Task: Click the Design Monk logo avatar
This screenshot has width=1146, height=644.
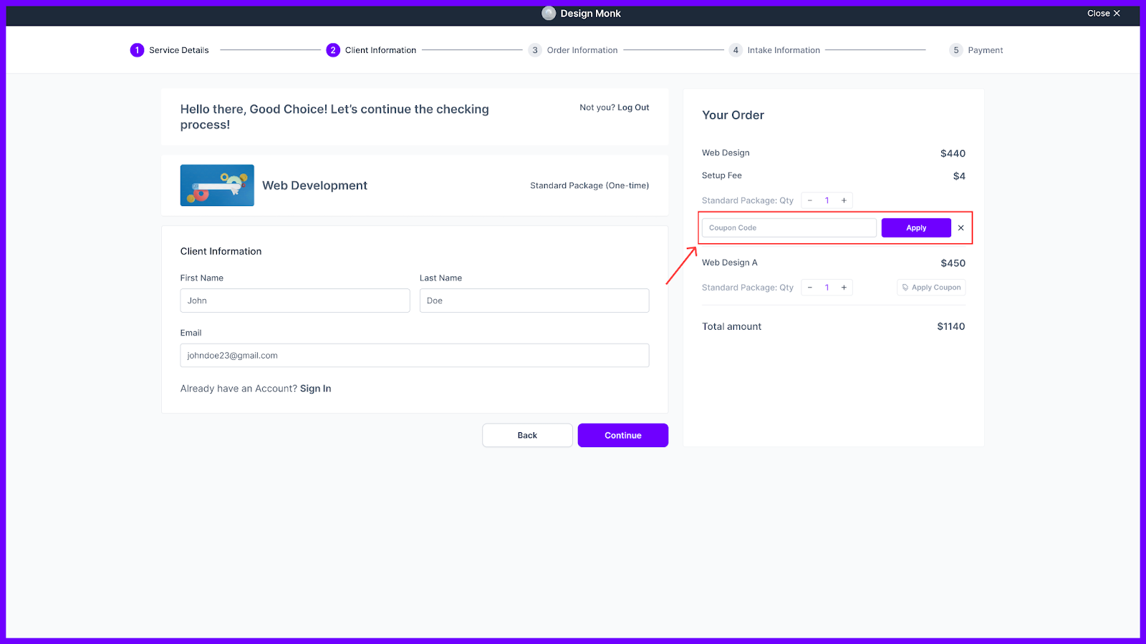Action: coord(549,14)
